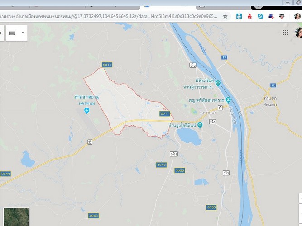The width and height of the screenshot is (302, 226).
Task: Collapse the side panel arrow
Action: click(1, 33)
